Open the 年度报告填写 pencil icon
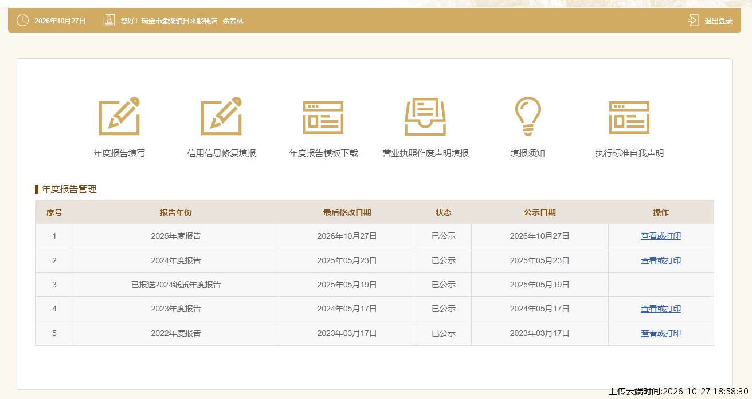The height and width of the screenshot is (399, 752). pyautogui.click(x=119, y=116)
